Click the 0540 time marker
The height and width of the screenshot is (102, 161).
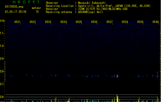tap(156, 22)
